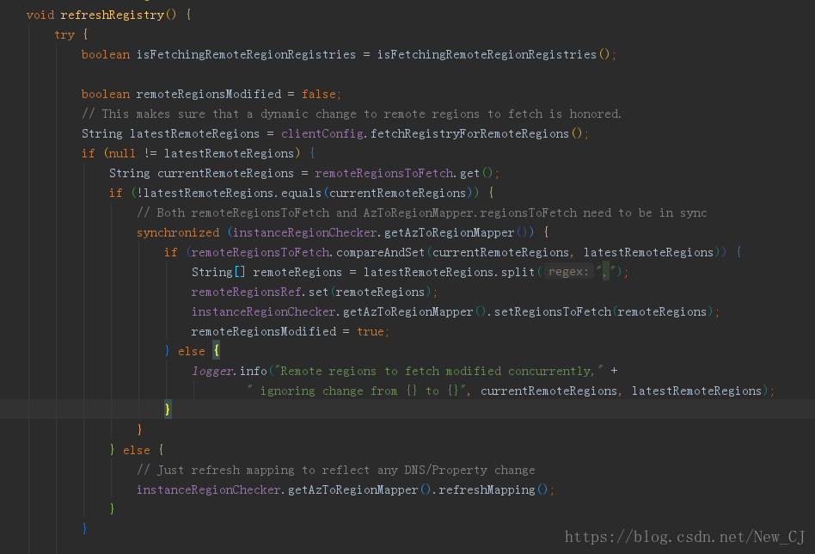The image size is (815, 554).
Task: Click currentRemoteRegions in 'String currentRemoteRegions = remoteRegionsToFetch'
Action: click(225, 173)
